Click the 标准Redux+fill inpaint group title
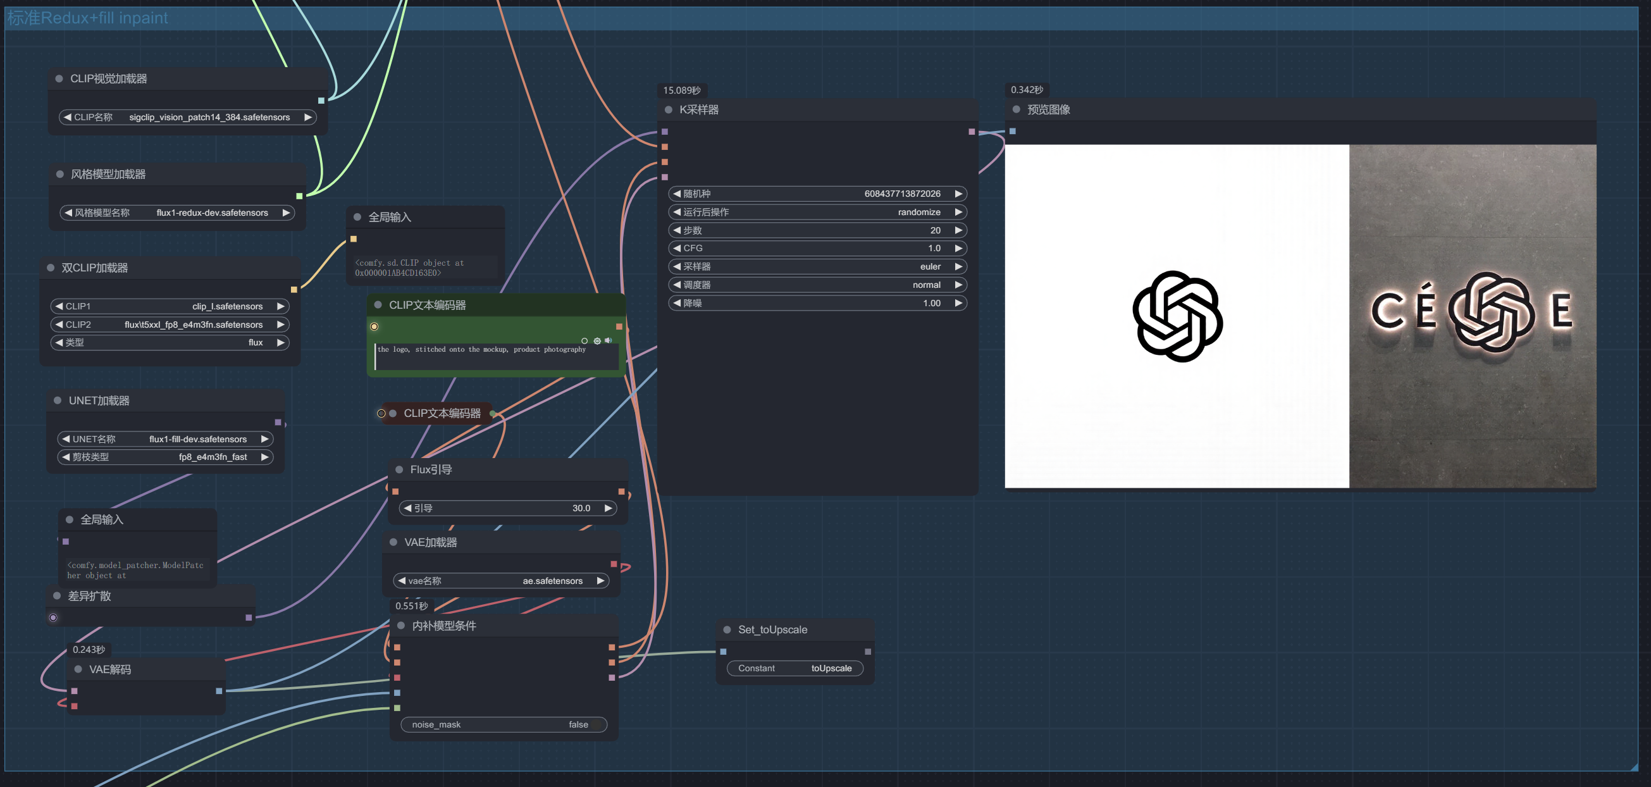The height and width of the screenshot is (787, 1651). tap(88, 18)
